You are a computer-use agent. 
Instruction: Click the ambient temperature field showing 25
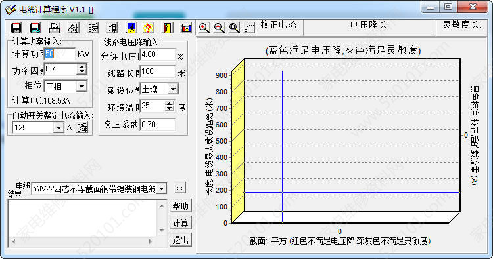coord(153,106)
